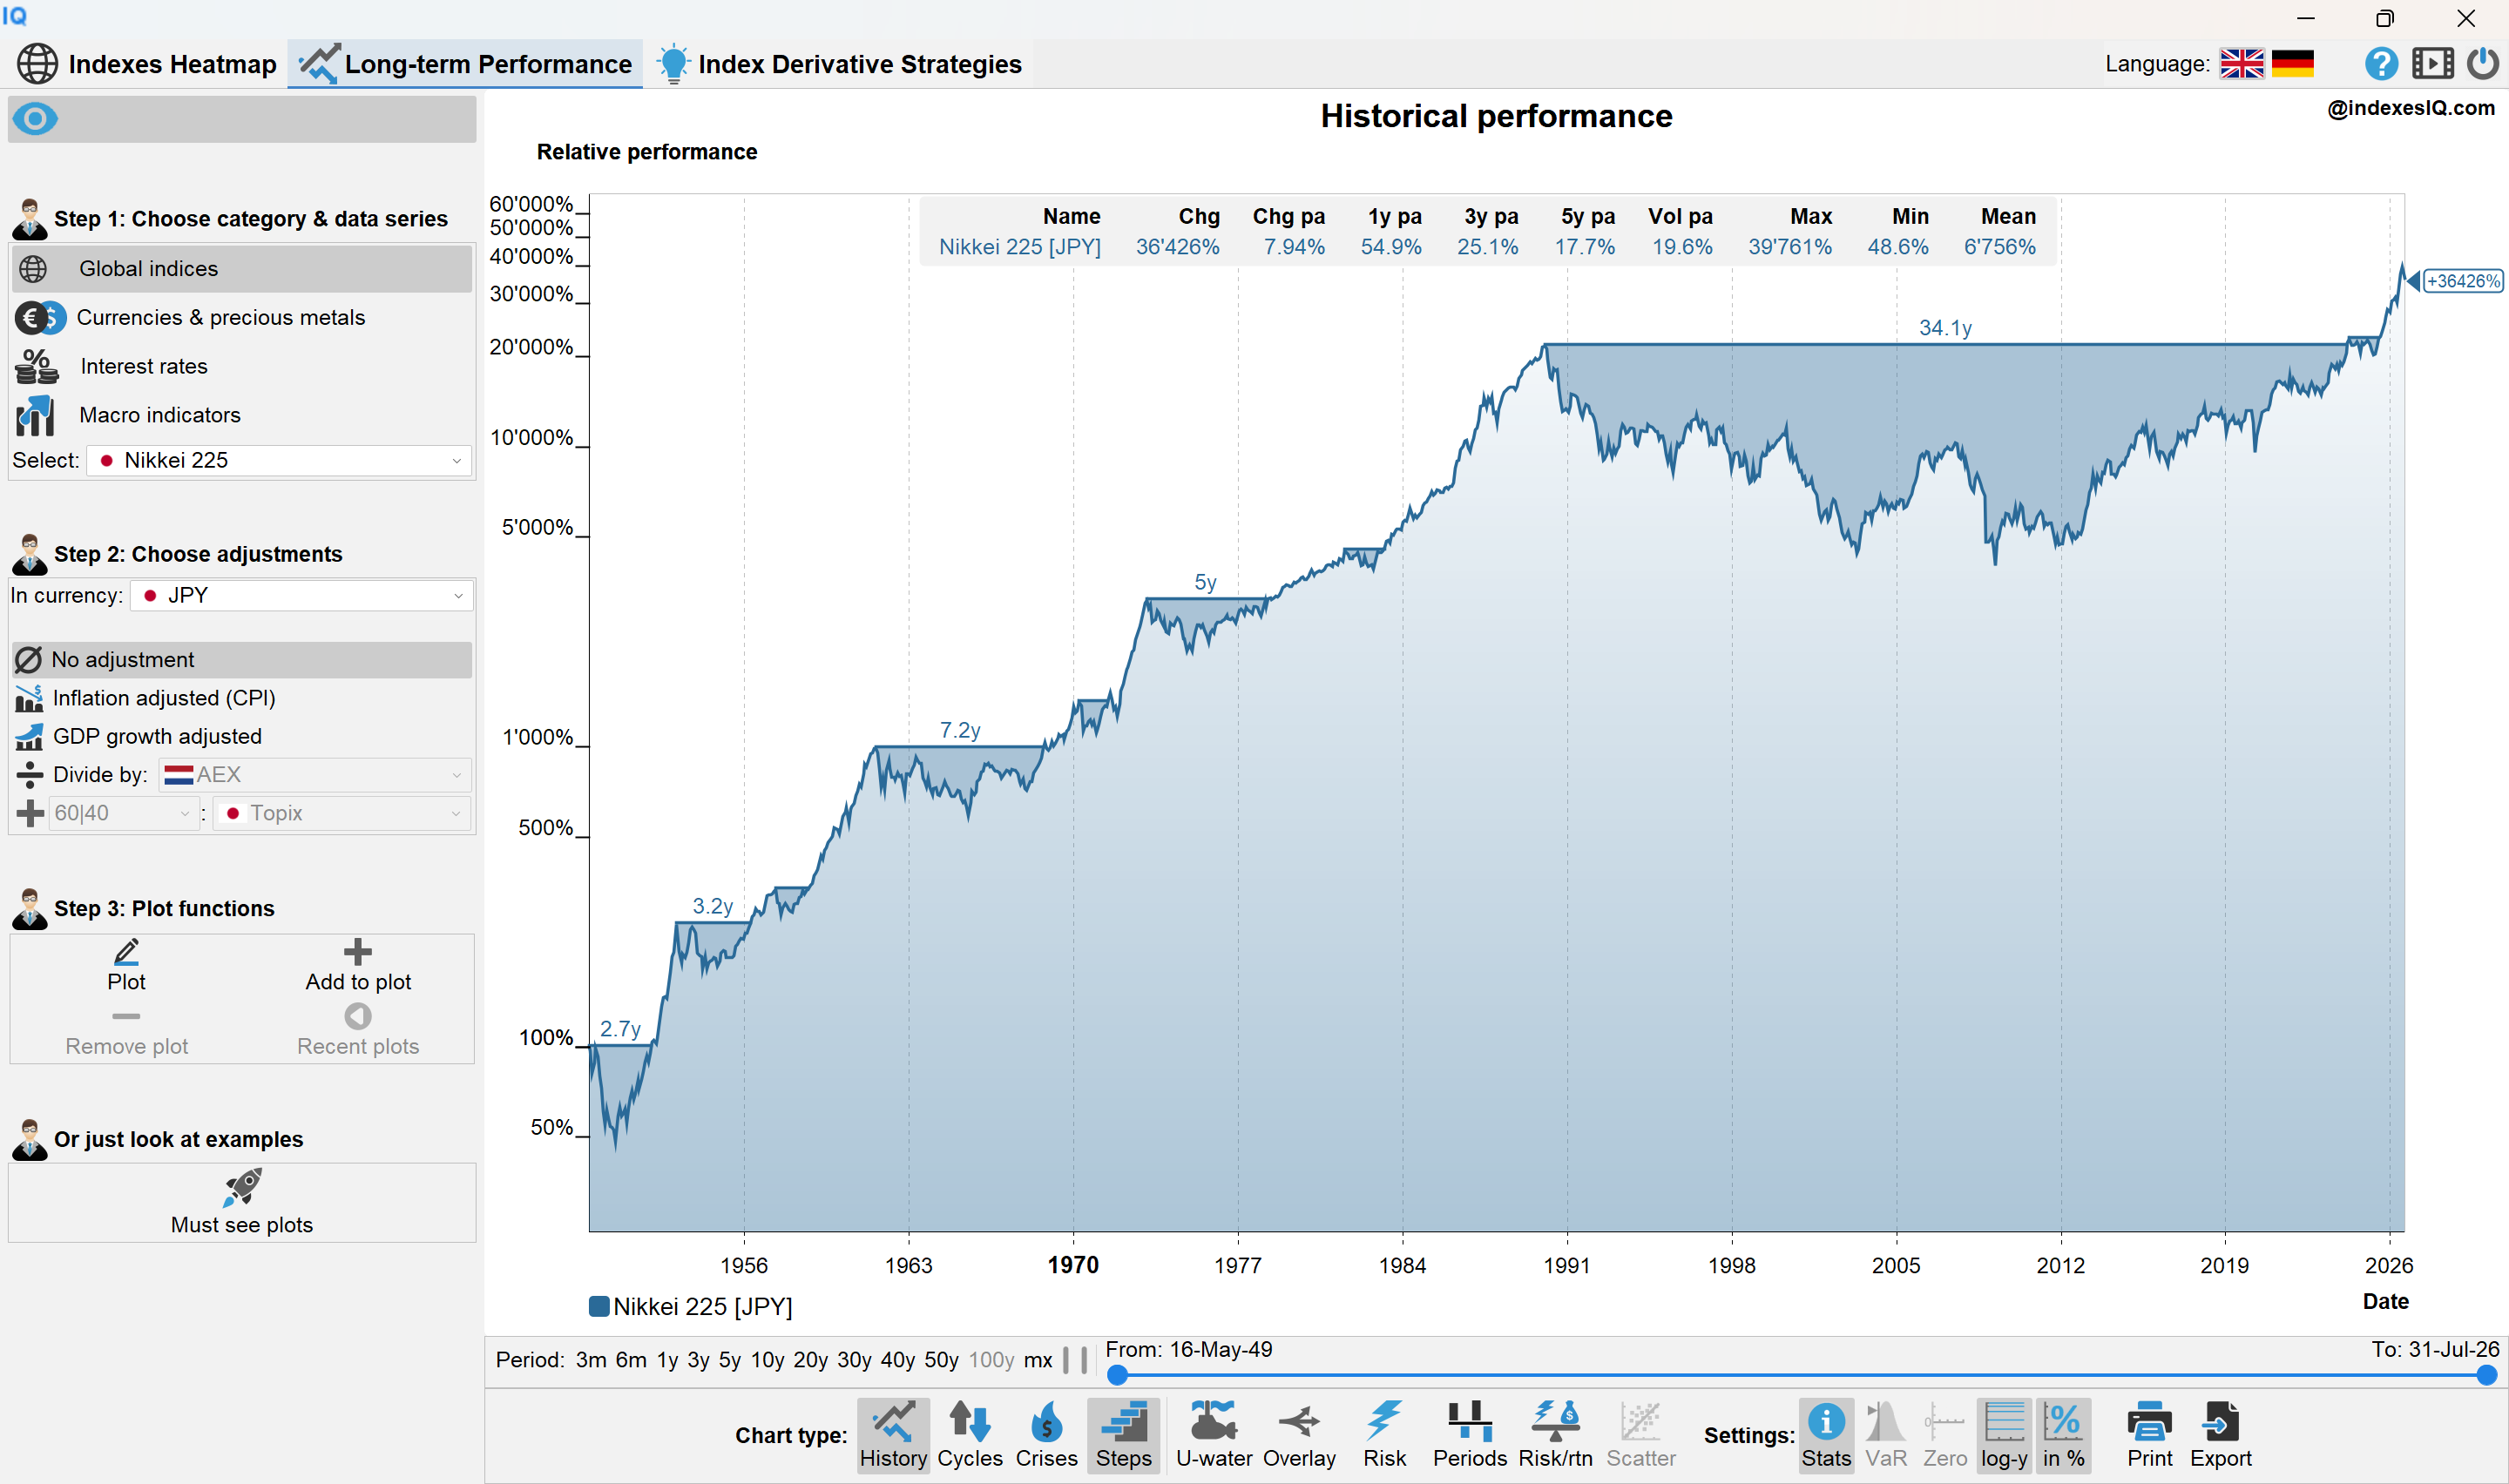
Task: Toggle in % setting
Action: point(2064,1435)
